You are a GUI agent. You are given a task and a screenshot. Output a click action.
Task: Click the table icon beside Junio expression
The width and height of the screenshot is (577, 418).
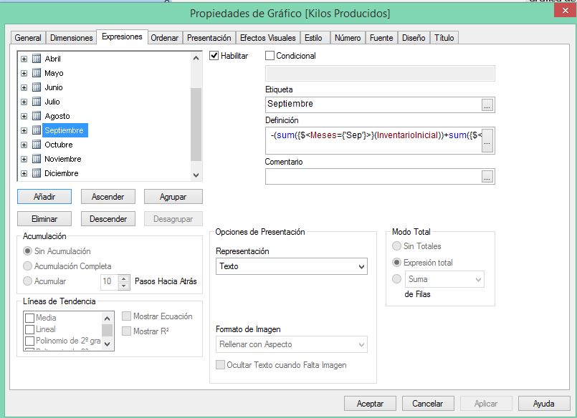[x=37, y=87]
